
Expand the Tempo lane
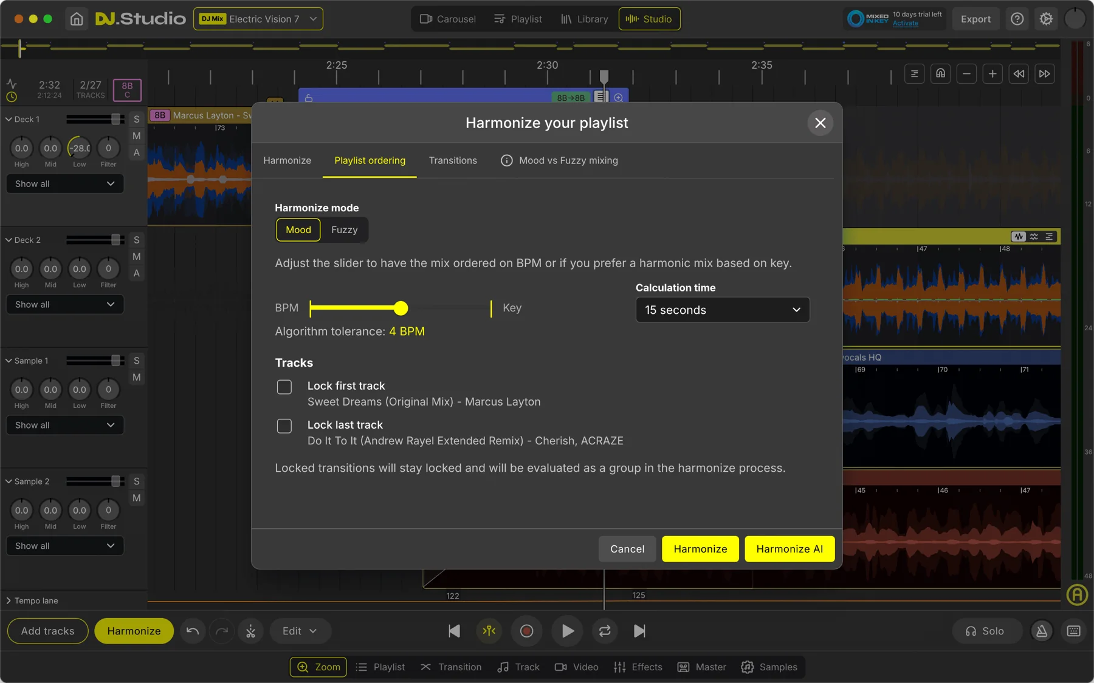click(9, 600)
